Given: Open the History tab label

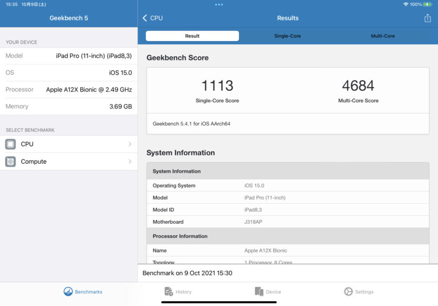Looking at the screenshot, I should point(183,292).
